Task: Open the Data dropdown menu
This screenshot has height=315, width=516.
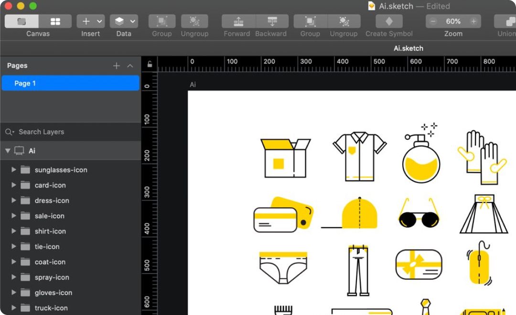Action: [124, 21]
